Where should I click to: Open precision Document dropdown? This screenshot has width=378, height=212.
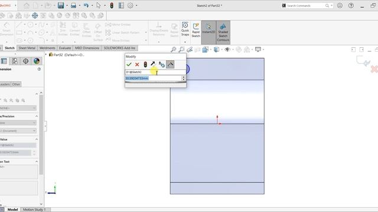(18, 131)
